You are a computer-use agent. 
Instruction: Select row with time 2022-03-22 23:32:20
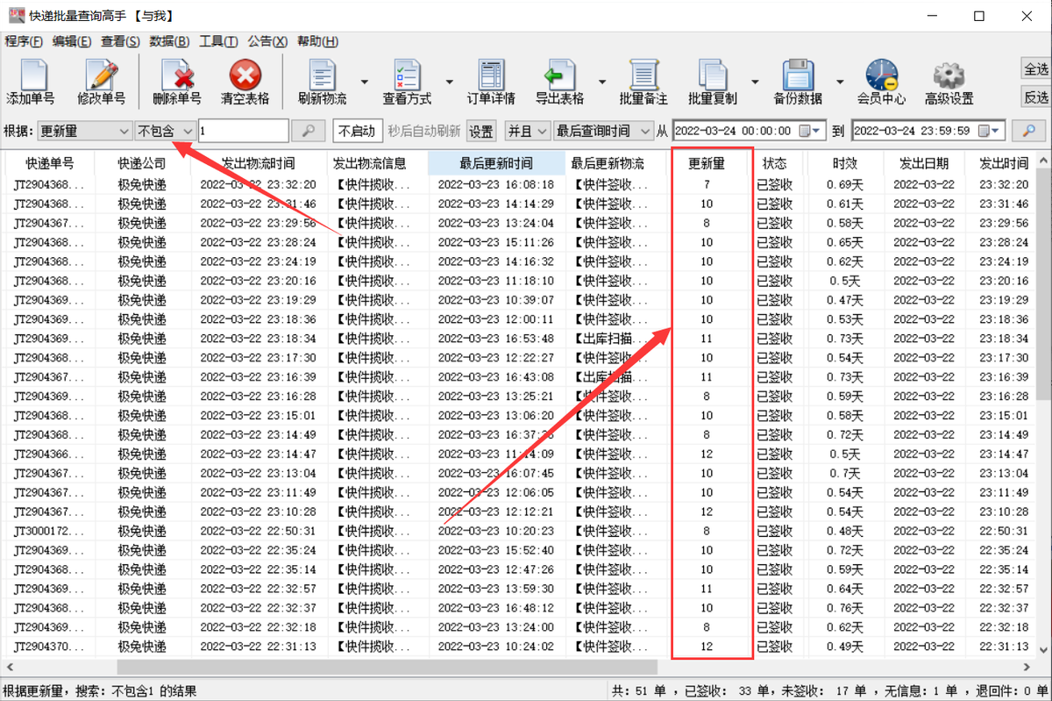519,184
